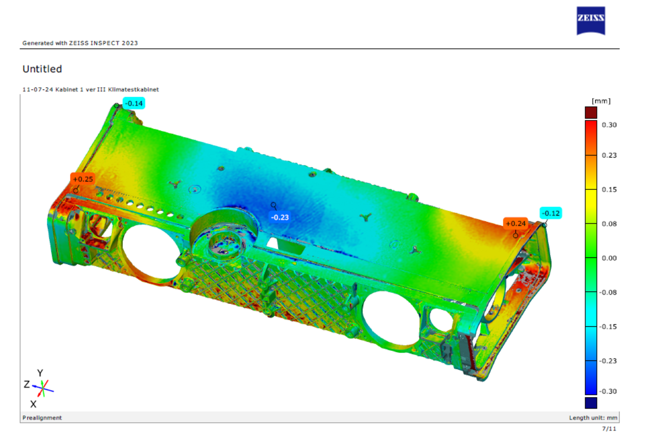Click the +0.25 measurement point marker

[76, 190]
